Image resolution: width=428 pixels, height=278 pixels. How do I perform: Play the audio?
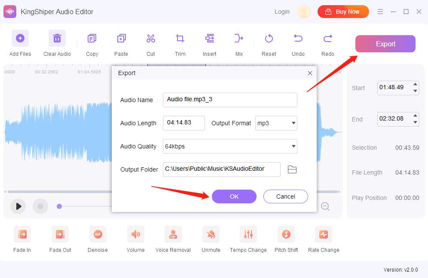18,206
